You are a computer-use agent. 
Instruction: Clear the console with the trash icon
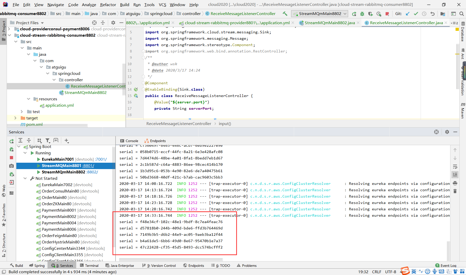(x=455, y=191)
